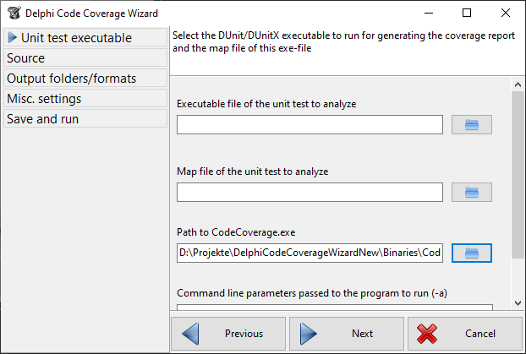Browse for the CodeCoverage.exe path
The image size is (526, 354).
coord(472,253)
